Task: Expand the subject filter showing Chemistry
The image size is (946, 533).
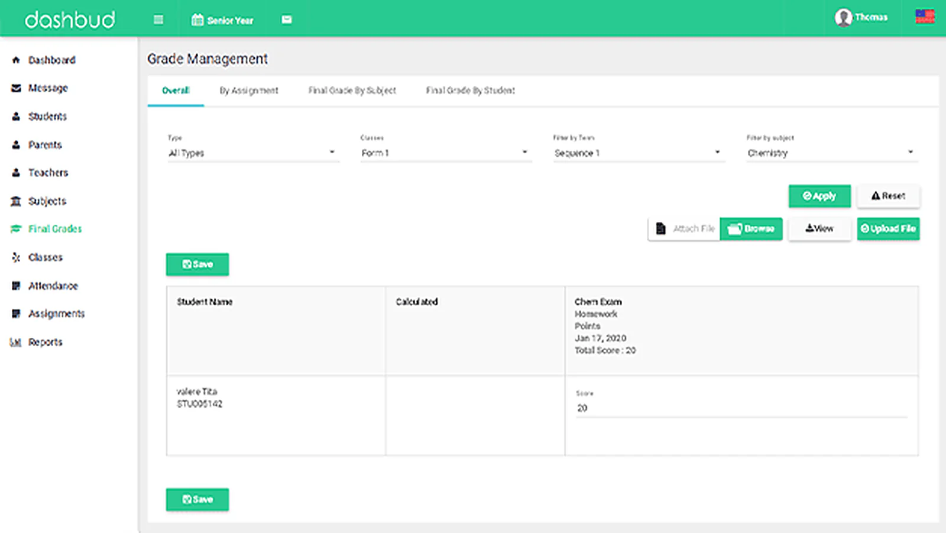Action: 832,153
